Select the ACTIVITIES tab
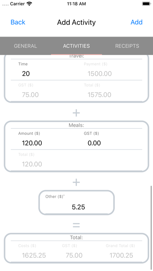The height and width of the screenshot is (271, 153). pos(76,46)
